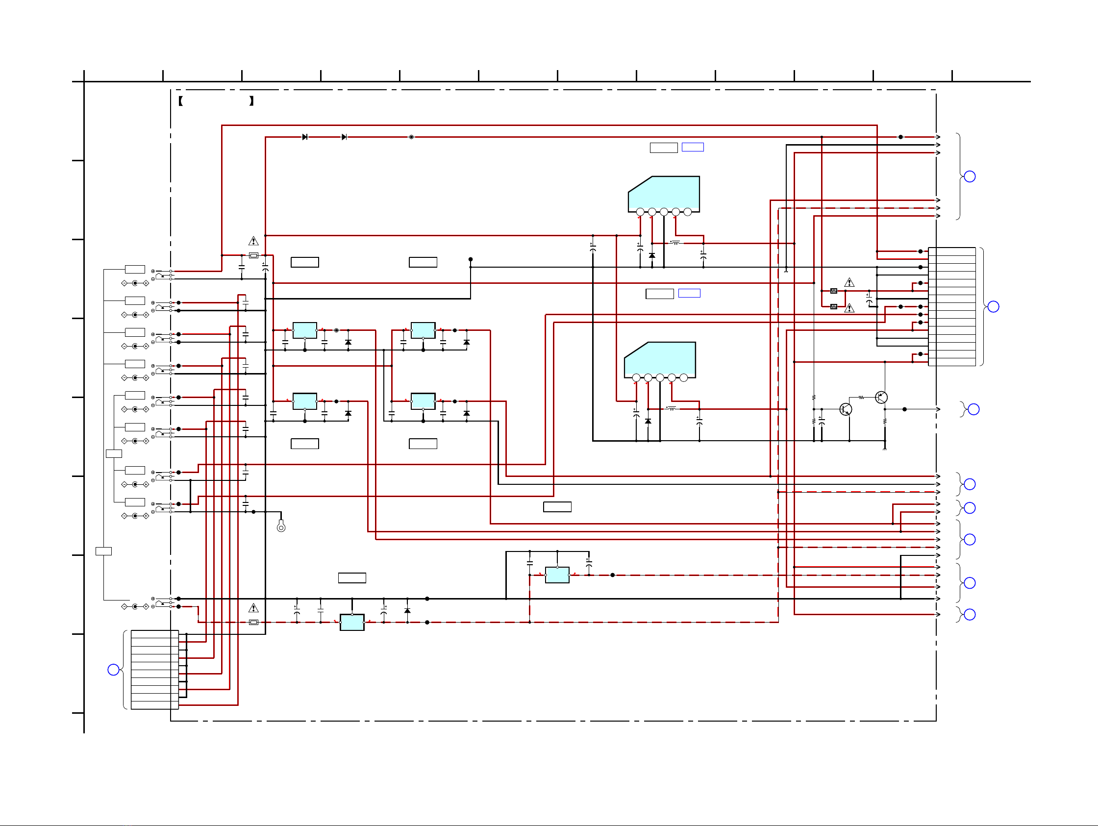Screen dimensions: 1098x826
Task: Select the large multi-pin connector on right edge
Action: (x=952, y=307)
